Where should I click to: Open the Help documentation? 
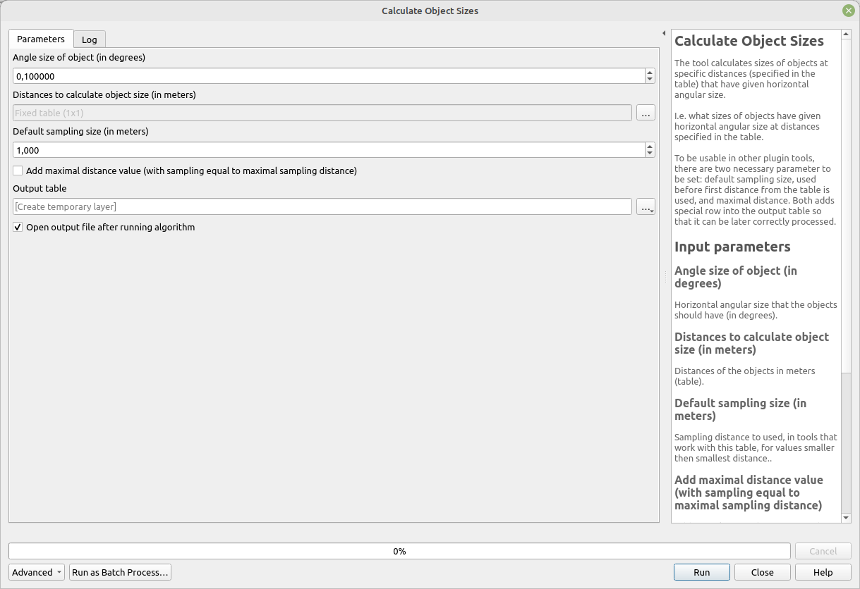823,572
